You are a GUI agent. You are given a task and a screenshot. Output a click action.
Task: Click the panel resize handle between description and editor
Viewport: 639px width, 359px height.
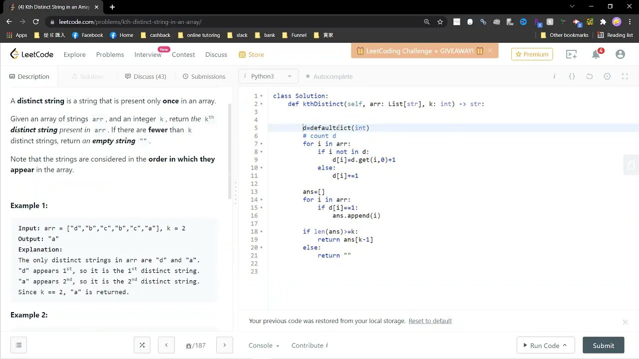click(x=236, y=192)
